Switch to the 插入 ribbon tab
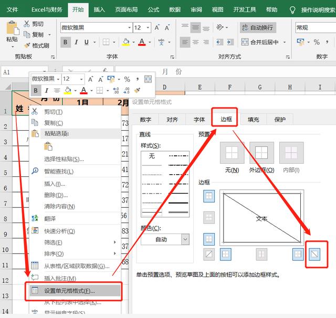The height and width of the screenshot is (318, 336). (x=99, y=9)
